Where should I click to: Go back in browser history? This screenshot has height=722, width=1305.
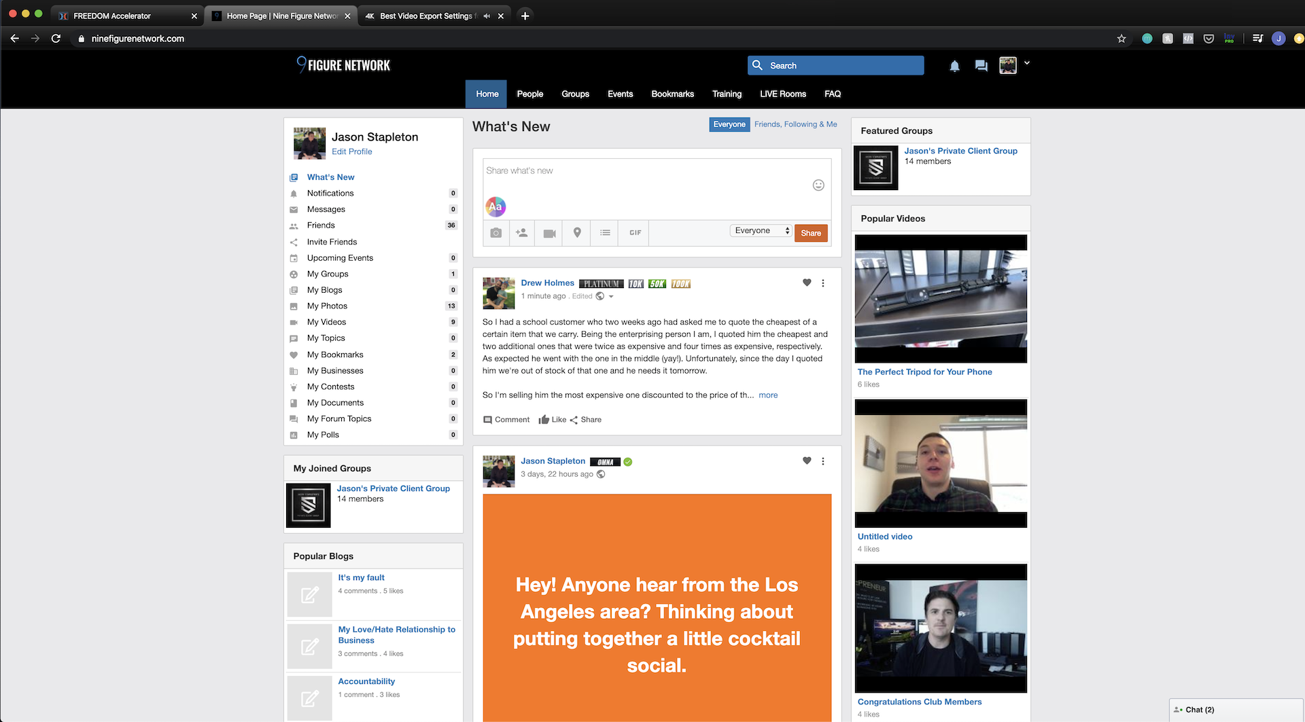(14, 39)
